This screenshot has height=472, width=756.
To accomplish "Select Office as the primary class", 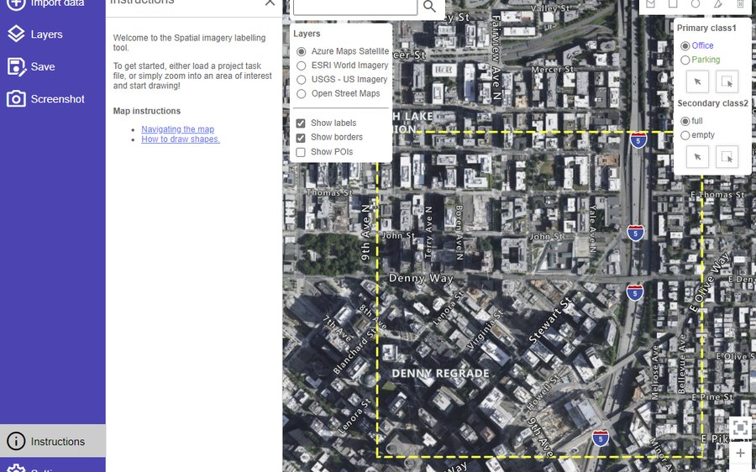I will coord(685,46).
